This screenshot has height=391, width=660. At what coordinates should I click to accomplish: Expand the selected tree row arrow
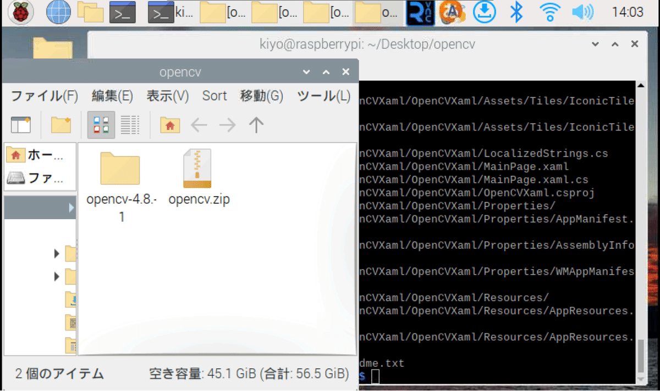pos(71,208)
